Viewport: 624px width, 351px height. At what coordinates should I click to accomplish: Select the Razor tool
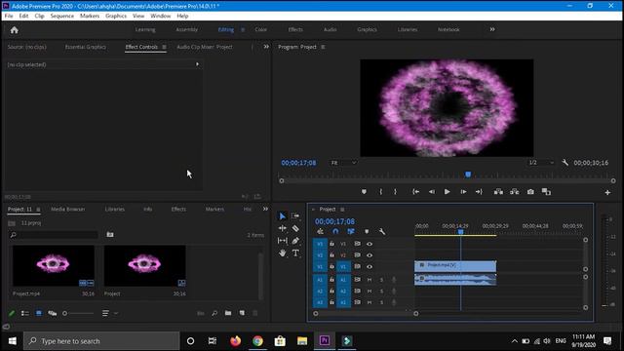[295, 228]
